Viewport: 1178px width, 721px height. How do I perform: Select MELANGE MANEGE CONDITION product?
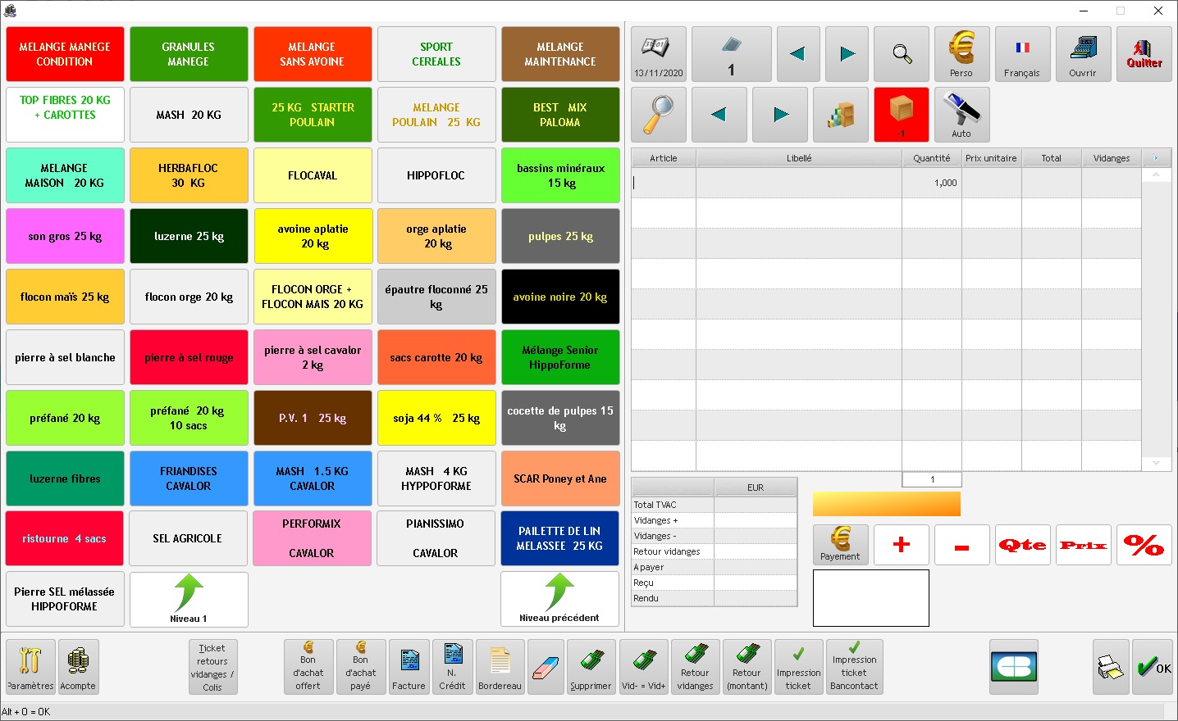pyautogui.click(x=65, y=54)
